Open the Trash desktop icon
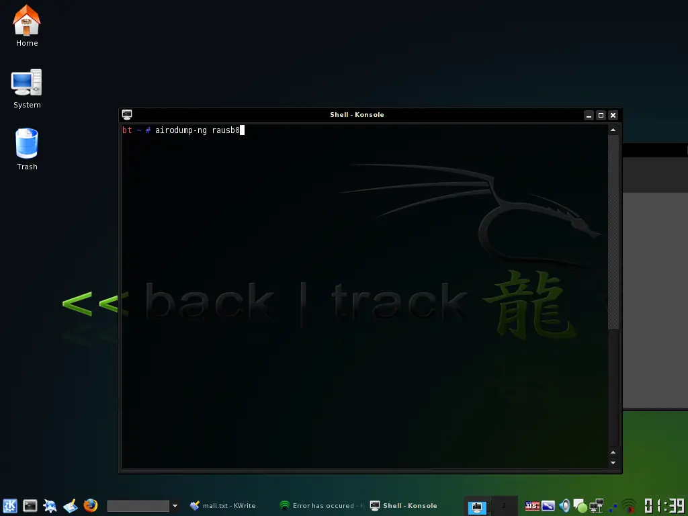 pos(27,149)
